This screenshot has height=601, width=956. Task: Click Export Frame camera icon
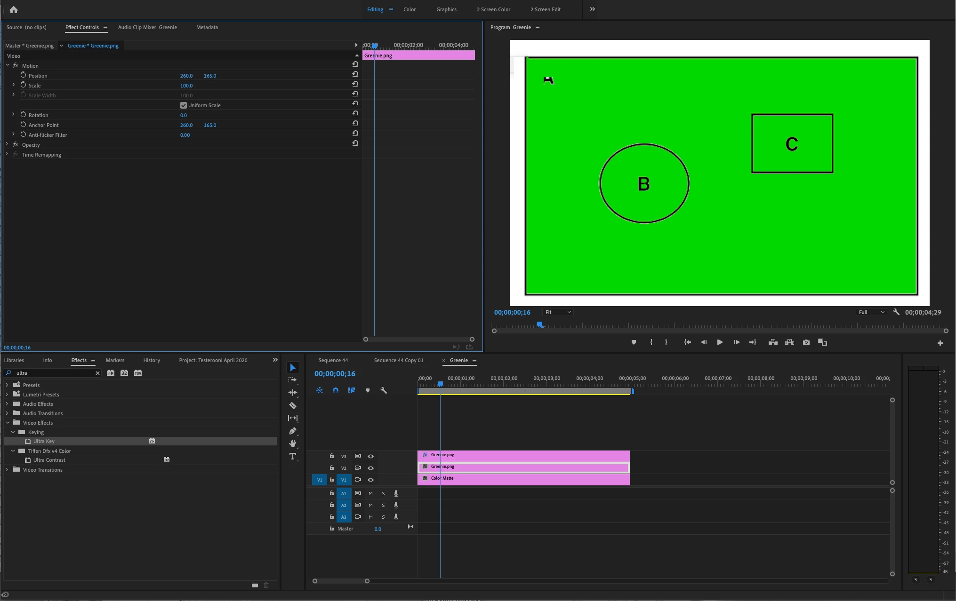coord(806,342)
